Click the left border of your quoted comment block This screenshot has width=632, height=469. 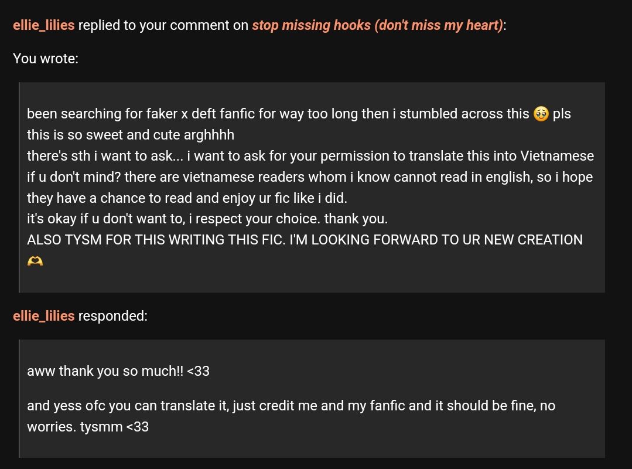(x=19, y=188)
